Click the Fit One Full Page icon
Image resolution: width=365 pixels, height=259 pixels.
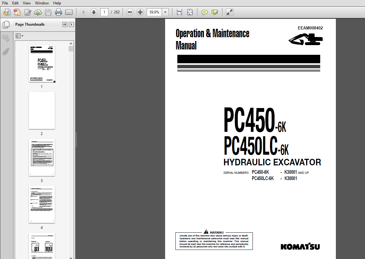(x=190, y=12)
